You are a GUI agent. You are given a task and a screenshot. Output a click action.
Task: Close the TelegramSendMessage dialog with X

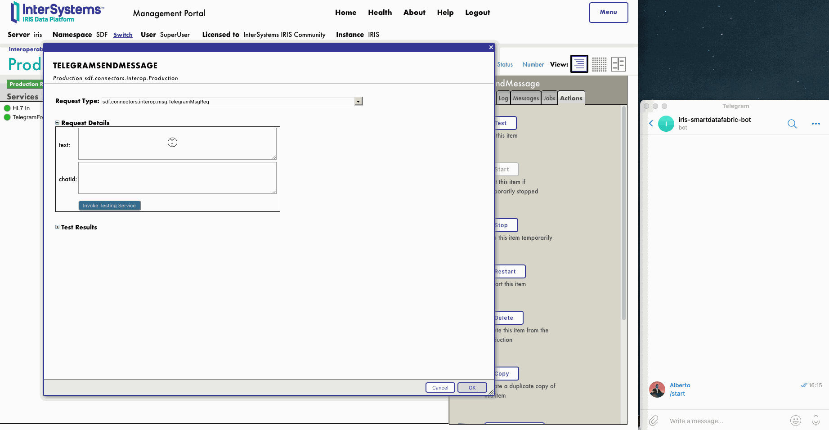pyautogui.click(x=491, y=47)
